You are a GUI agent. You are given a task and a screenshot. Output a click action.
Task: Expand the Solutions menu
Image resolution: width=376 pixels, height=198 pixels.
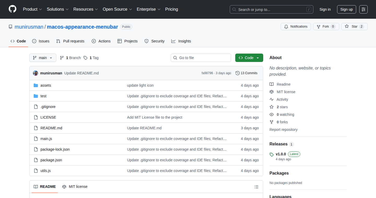point(58,9)
